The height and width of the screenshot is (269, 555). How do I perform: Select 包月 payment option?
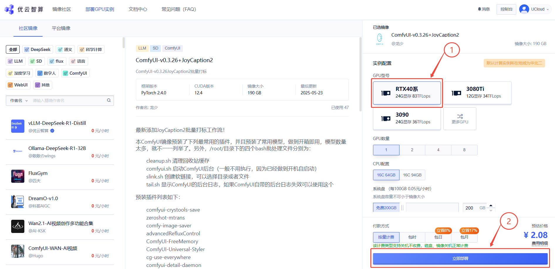pos(464,237)
